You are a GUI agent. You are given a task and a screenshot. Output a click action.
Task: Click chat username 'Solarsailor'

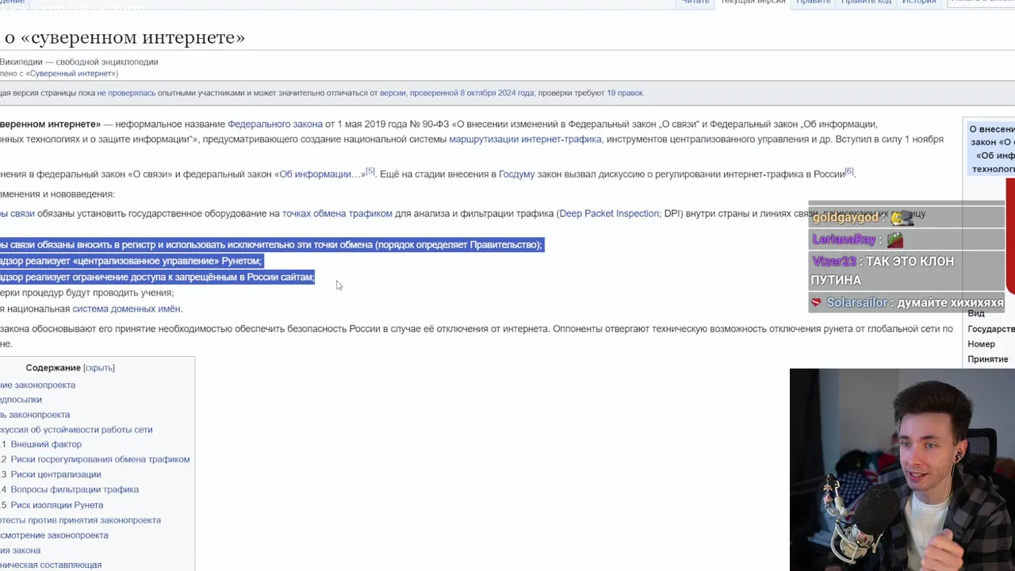click(x=856, y=303)
